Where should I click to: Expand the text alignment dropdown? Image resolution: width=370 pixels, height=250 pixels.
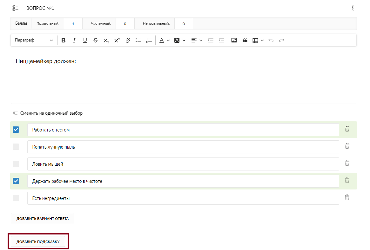point(197,40)
